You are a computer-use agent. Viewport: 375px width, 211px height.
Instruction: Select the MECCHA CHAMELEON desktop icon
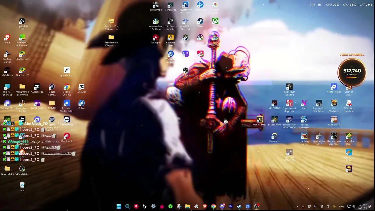tap(289, 156)
